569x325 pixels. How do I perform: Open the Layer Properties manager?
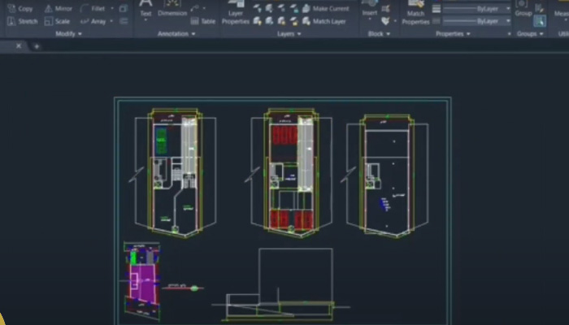(x=236, y=16)
